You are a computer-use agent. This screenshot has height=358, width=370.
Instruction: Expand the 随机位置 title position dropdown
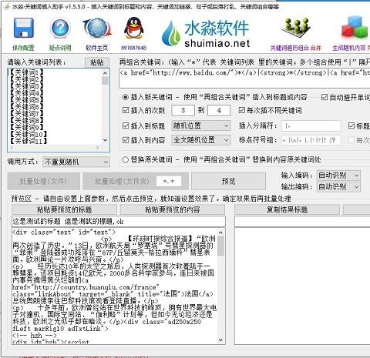tap(201, 125)
